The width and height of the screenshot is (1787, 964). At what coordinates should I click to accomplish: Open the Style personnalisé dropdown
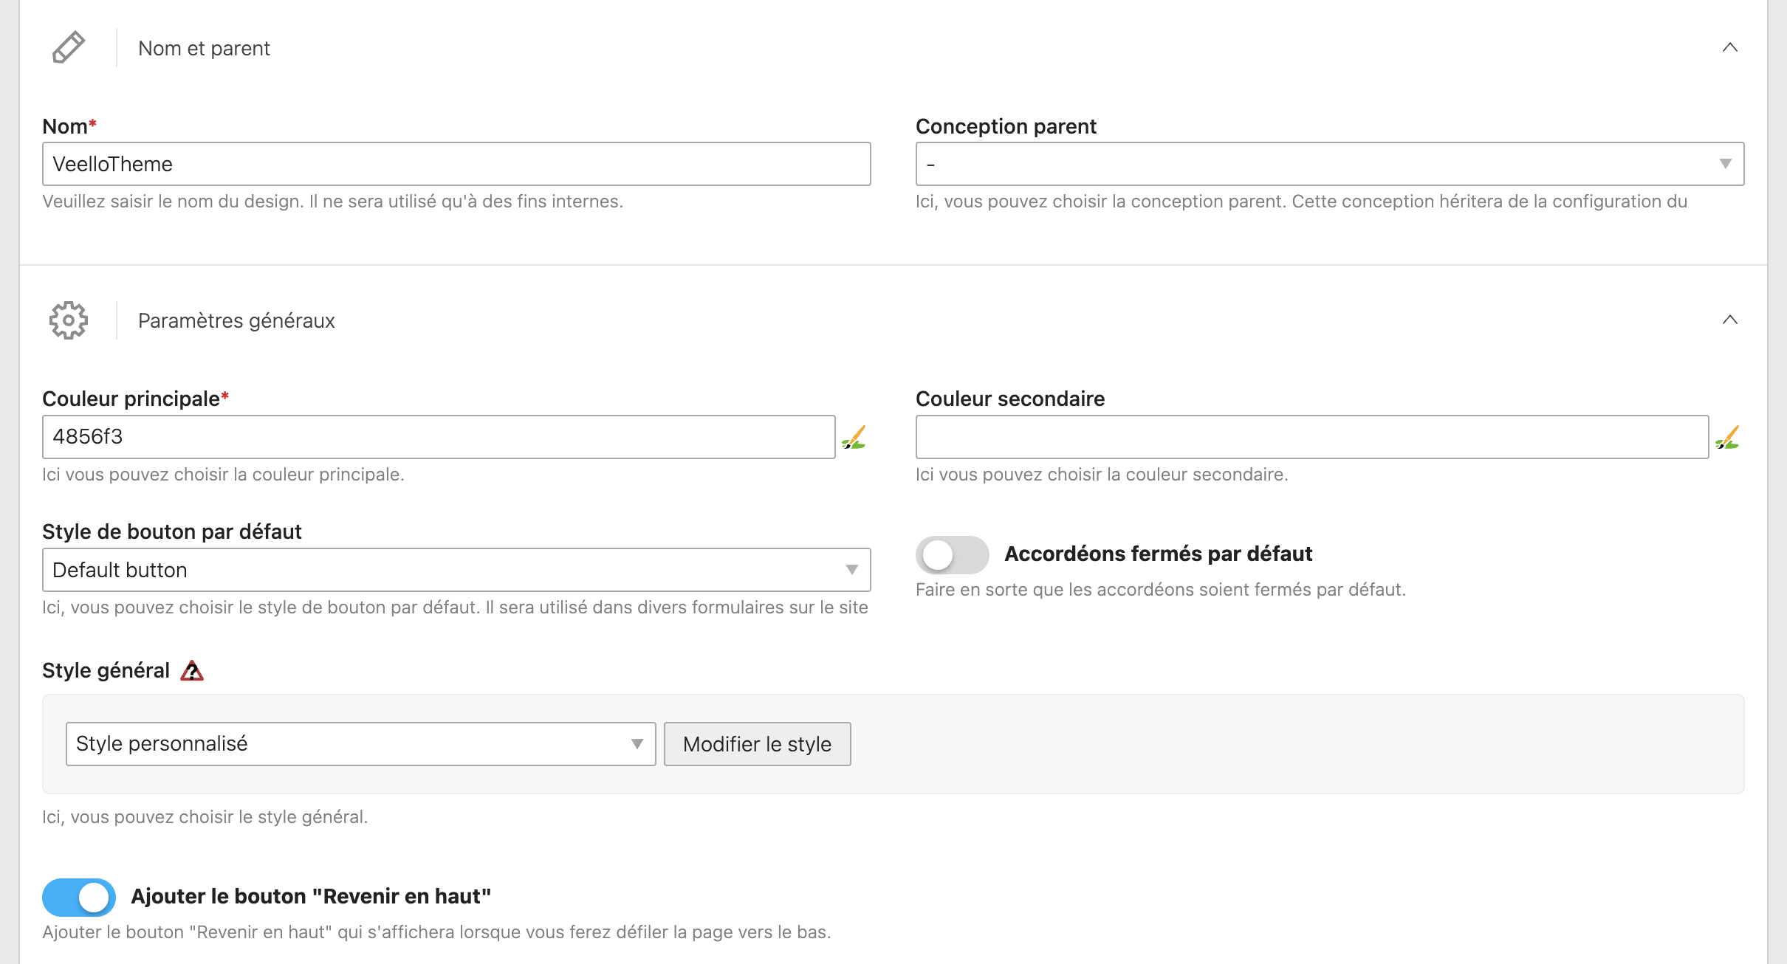(x=360, y=744)
